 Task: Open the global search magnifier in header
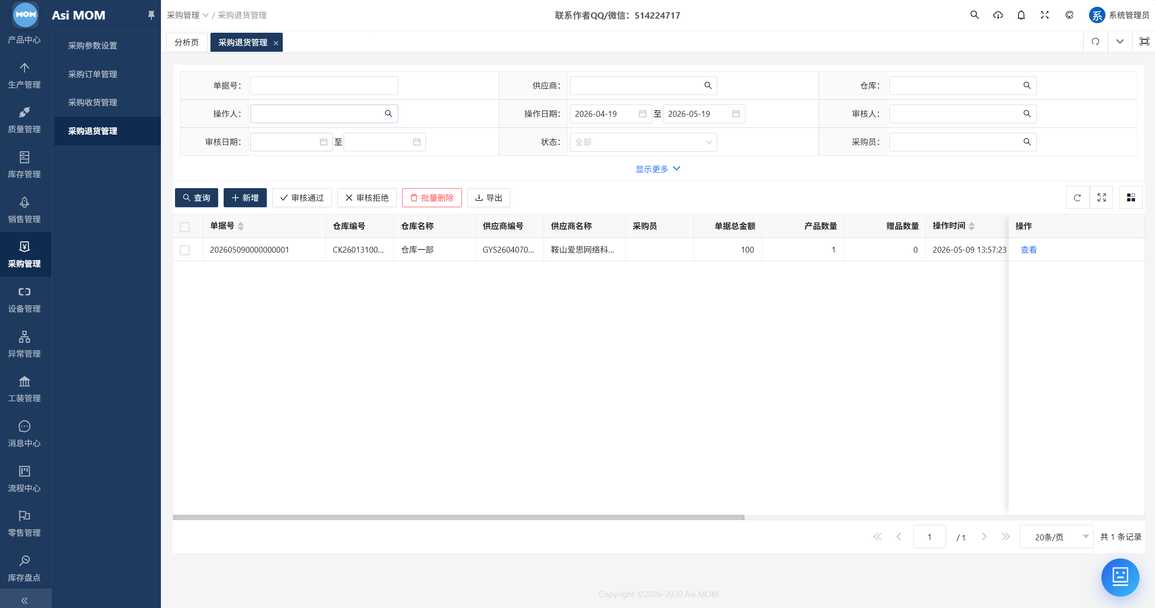[x=974, y=15]
